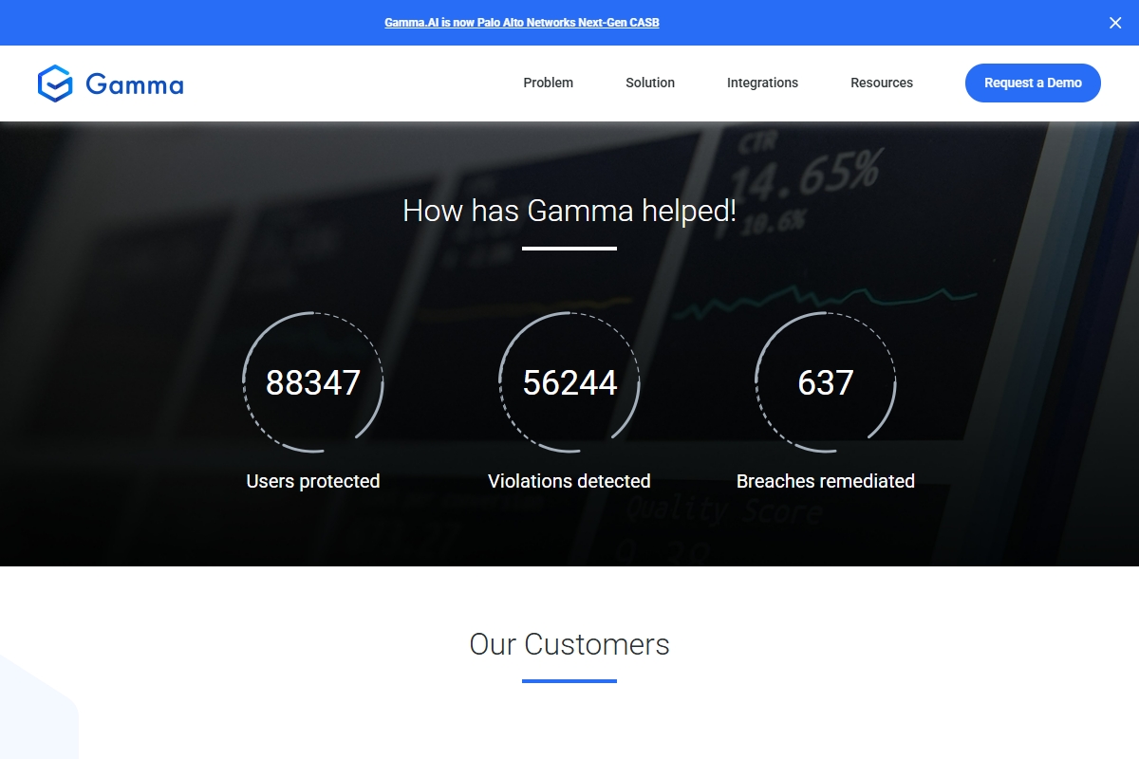Click the Request a Demo button
The height and width of the screenshot is (759, 1139).
click(x=1033, y=83)
